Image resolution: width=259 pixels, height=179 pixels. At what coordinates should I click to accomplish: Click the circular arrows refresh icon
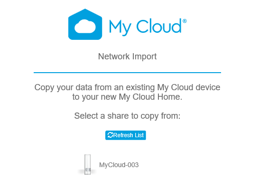coord(110,135)
